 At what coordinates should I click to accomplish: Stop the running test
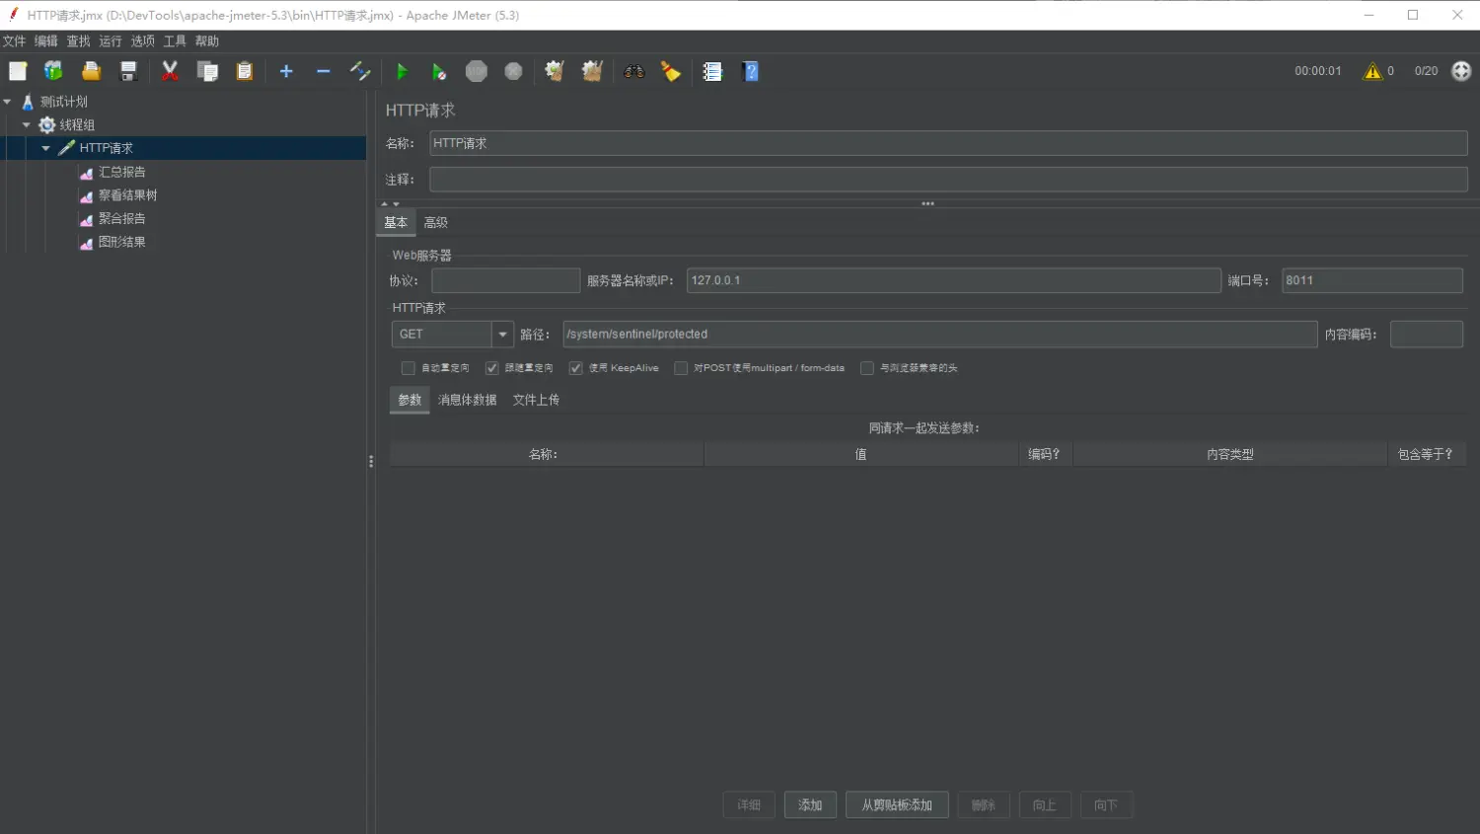coord(477,71)
